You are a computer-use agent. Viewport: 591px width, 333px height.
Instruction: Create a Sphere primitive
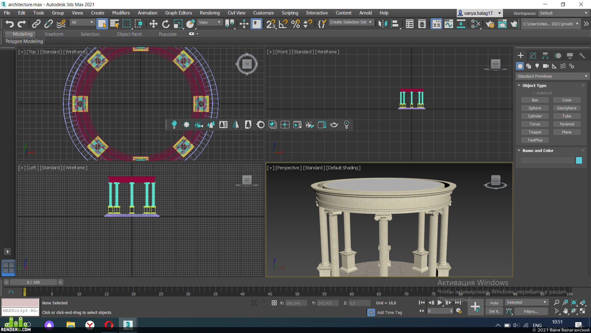(535, 108)
